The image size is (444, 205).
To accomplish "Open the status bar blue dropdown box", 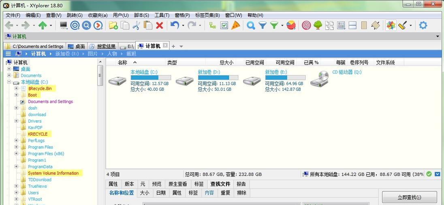I will point(438,174).
